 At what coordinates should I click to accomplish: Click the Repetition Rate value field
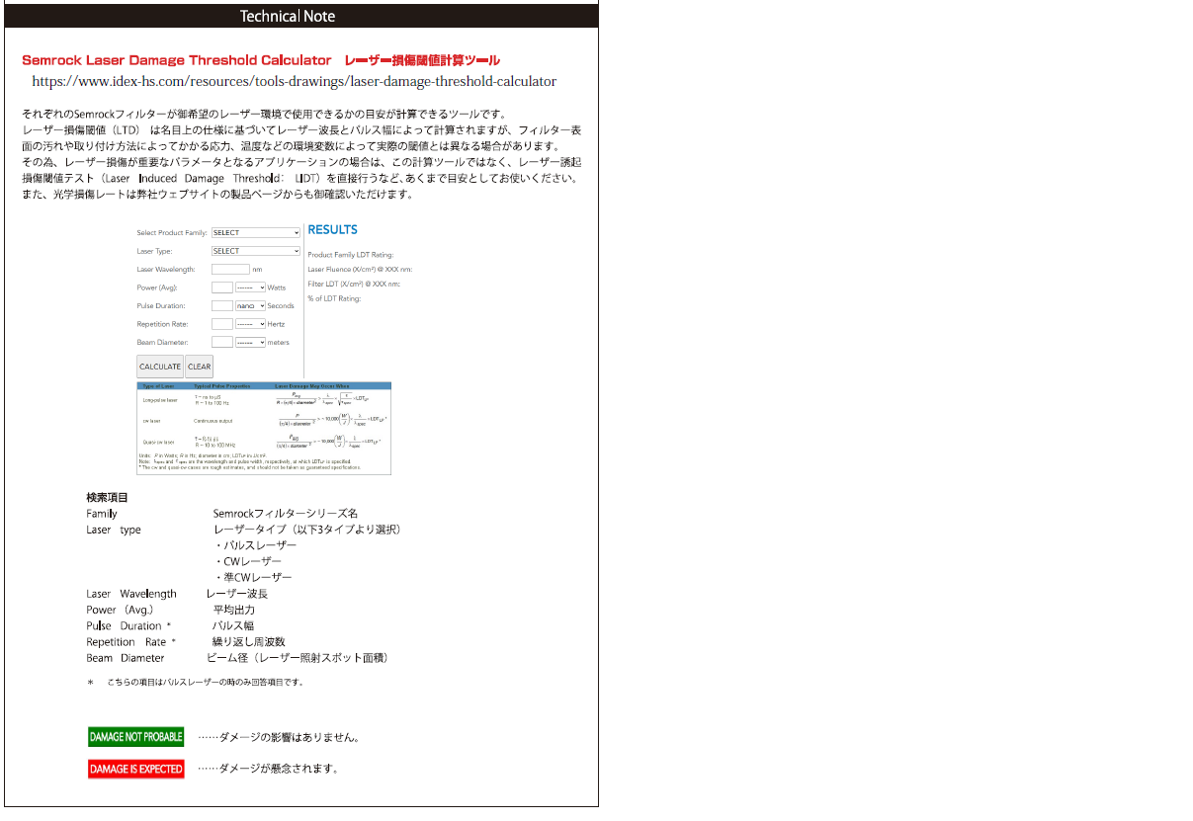pyautogui.click(x=222, y=323)
